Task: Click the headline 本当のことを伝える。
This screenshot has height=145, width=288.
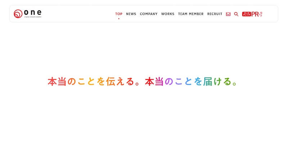Action: (94, 81)
